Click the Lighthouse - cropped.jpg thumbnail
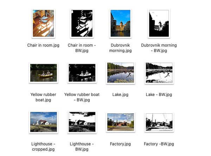This screenshot has height=156, width=211. (44, 122)
